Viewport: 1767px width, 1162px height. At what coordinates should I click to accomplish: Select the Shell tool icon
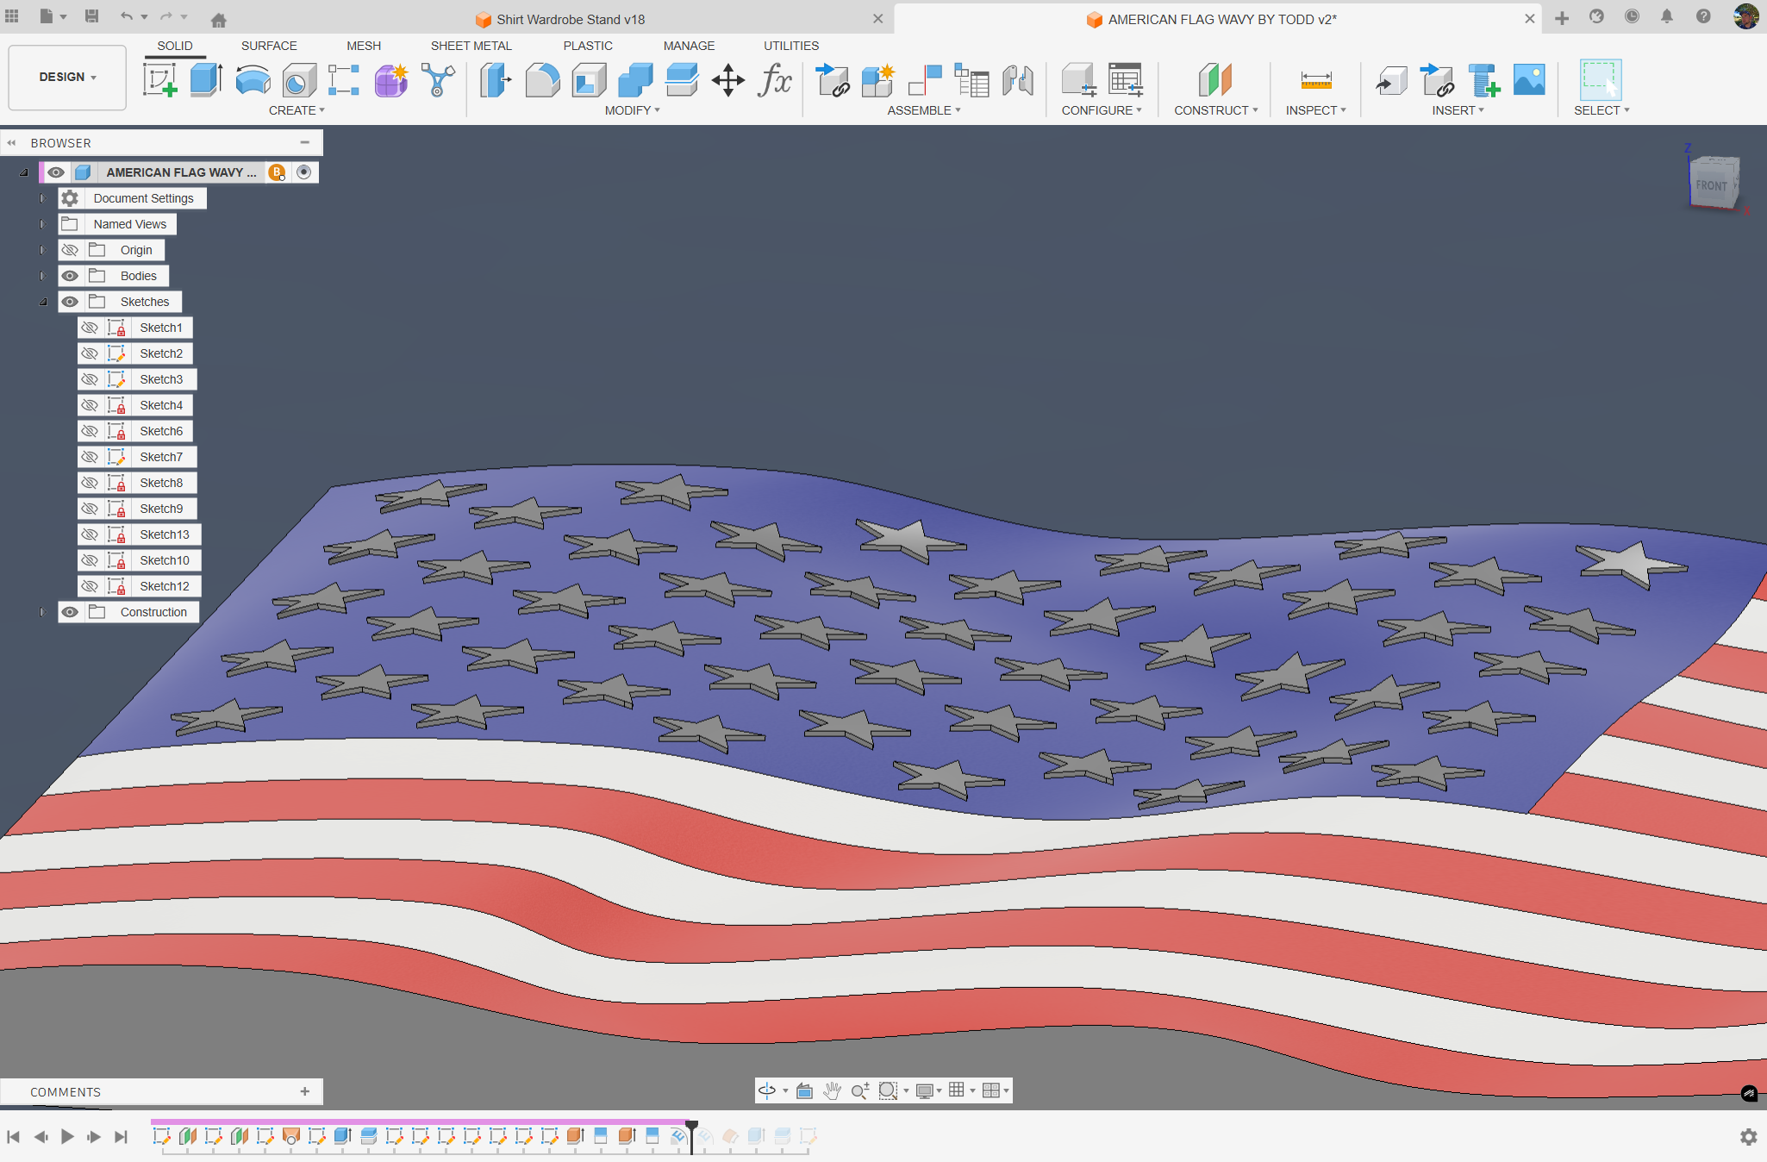tap(589, 80)
